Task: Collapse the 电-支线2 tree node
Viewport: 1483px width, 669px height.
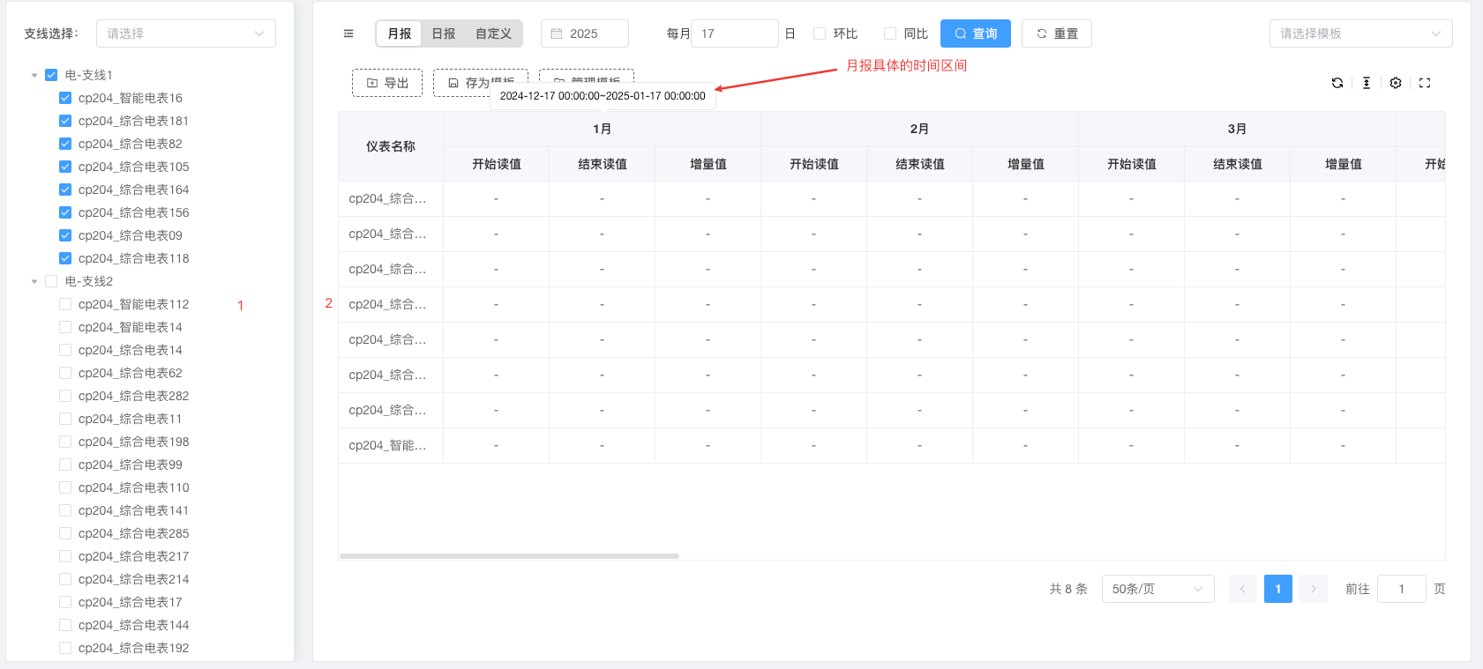Action: click(x=34, y=281)
